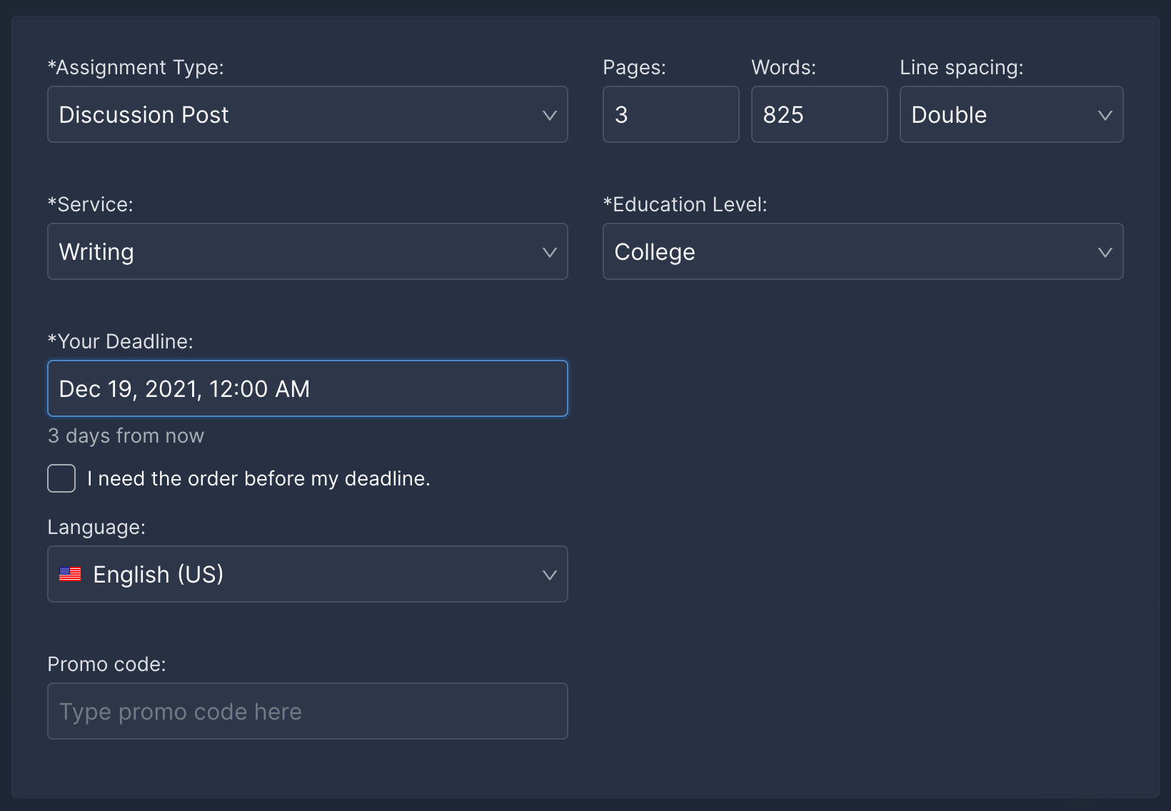
Task: Click the Line spacing chevron arrow
Action: coord(1105,115)
